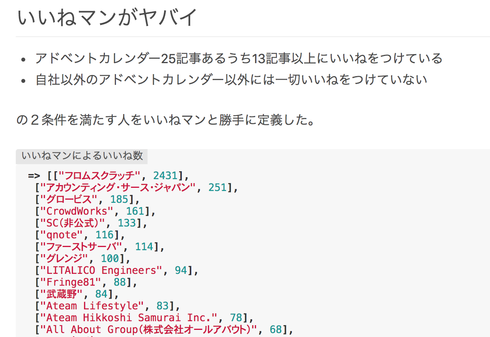Click the number 83
The height and width of the screenshot is (337, 490).
(163, 306)
